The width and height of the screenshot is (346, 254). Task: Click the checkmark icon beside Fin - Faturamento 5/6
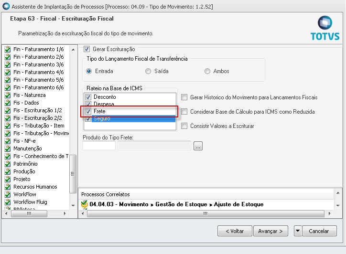[8, 80]
